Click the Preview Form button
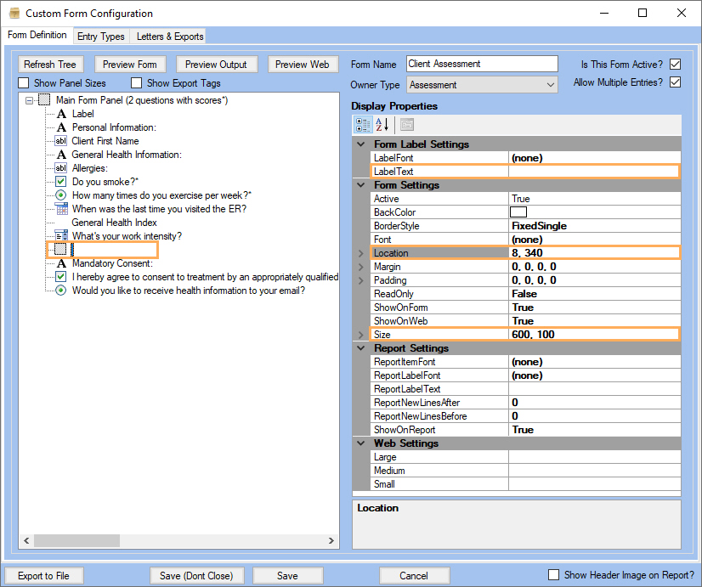This screenshot has height=587, width=702. point(130,65)
